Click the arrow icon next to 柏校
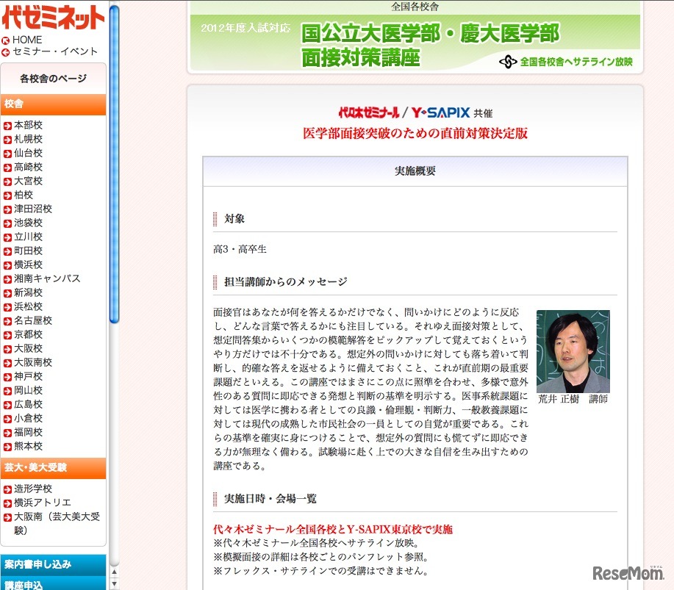The height and width of the screenshot is (590, 674). [7, 196]
